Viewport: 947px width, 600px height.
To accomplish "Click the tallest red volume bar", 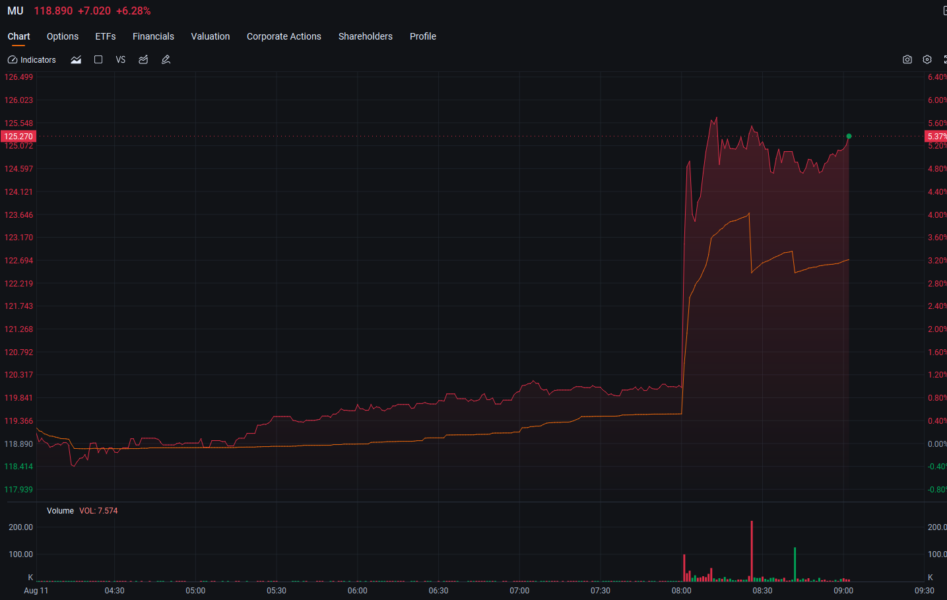I will click(752, 551).
